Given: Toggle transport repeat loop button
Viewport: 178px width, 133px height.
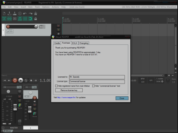Looking at the screenshot, I should [26, 80].
